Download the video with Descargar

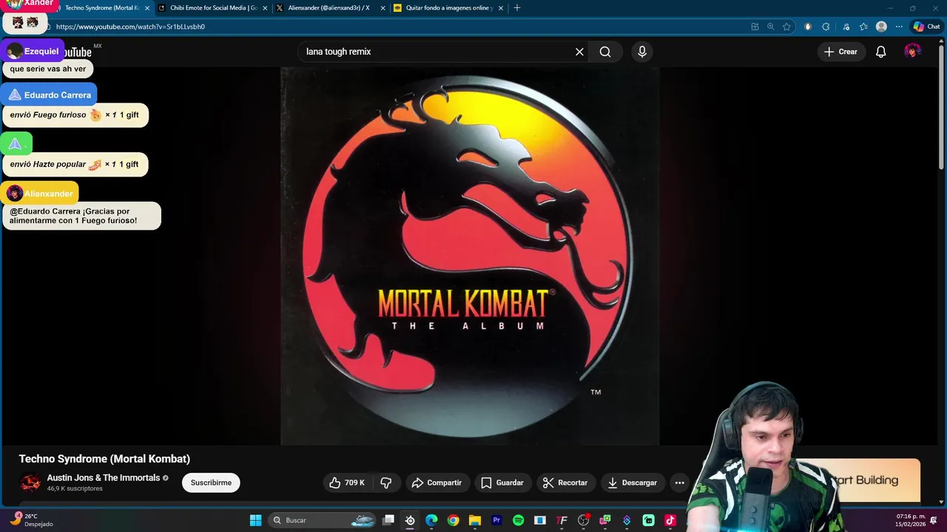click(633, 482)
